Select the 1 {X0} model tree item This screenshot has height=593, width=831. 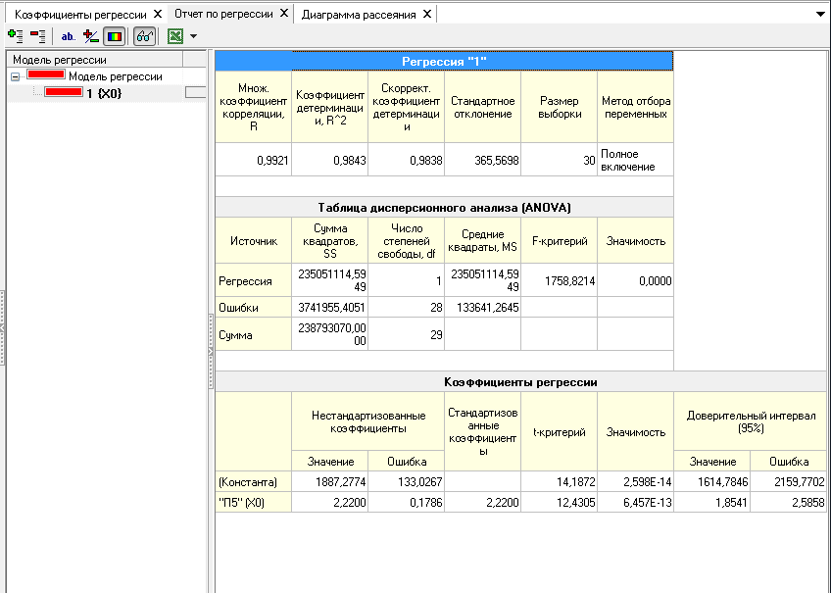coord(104,94)
